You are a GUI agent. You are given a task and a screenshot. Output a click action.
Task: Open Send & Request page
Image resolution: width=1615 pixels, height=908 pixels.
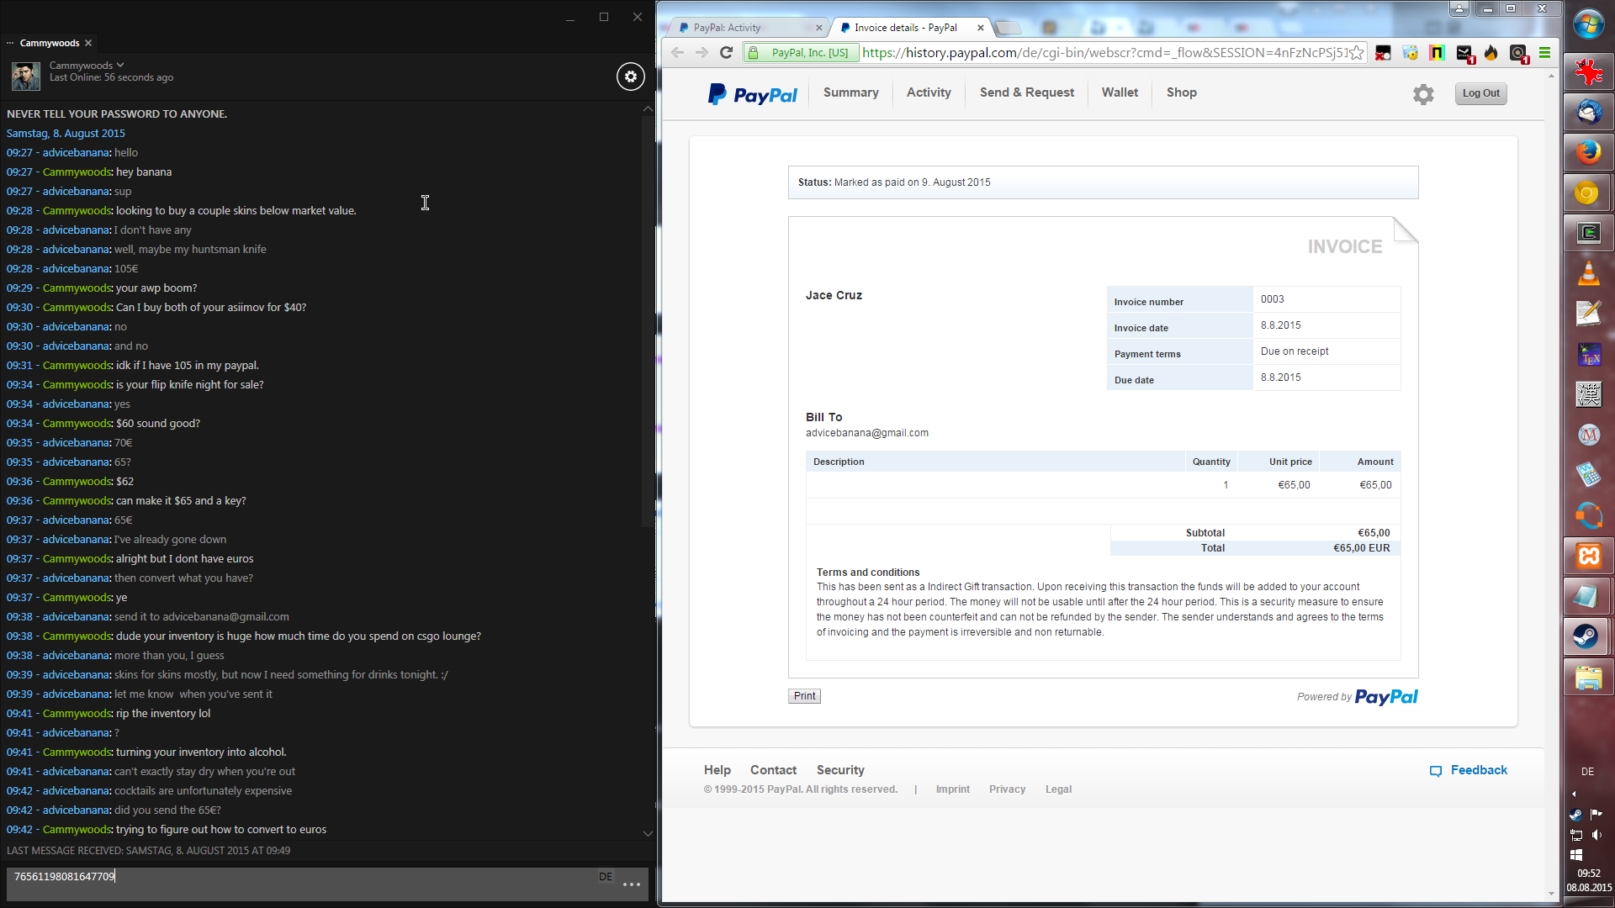point(1026,92)
